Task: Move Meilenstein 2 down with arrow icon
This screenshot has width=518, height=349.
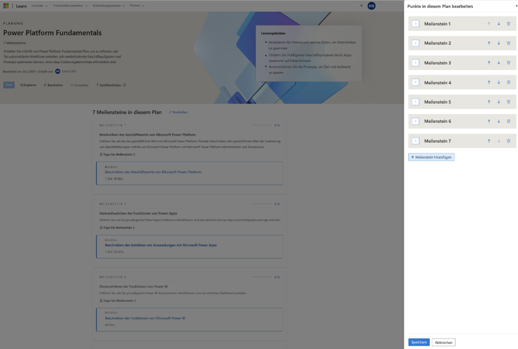Action: click(499, 43)
